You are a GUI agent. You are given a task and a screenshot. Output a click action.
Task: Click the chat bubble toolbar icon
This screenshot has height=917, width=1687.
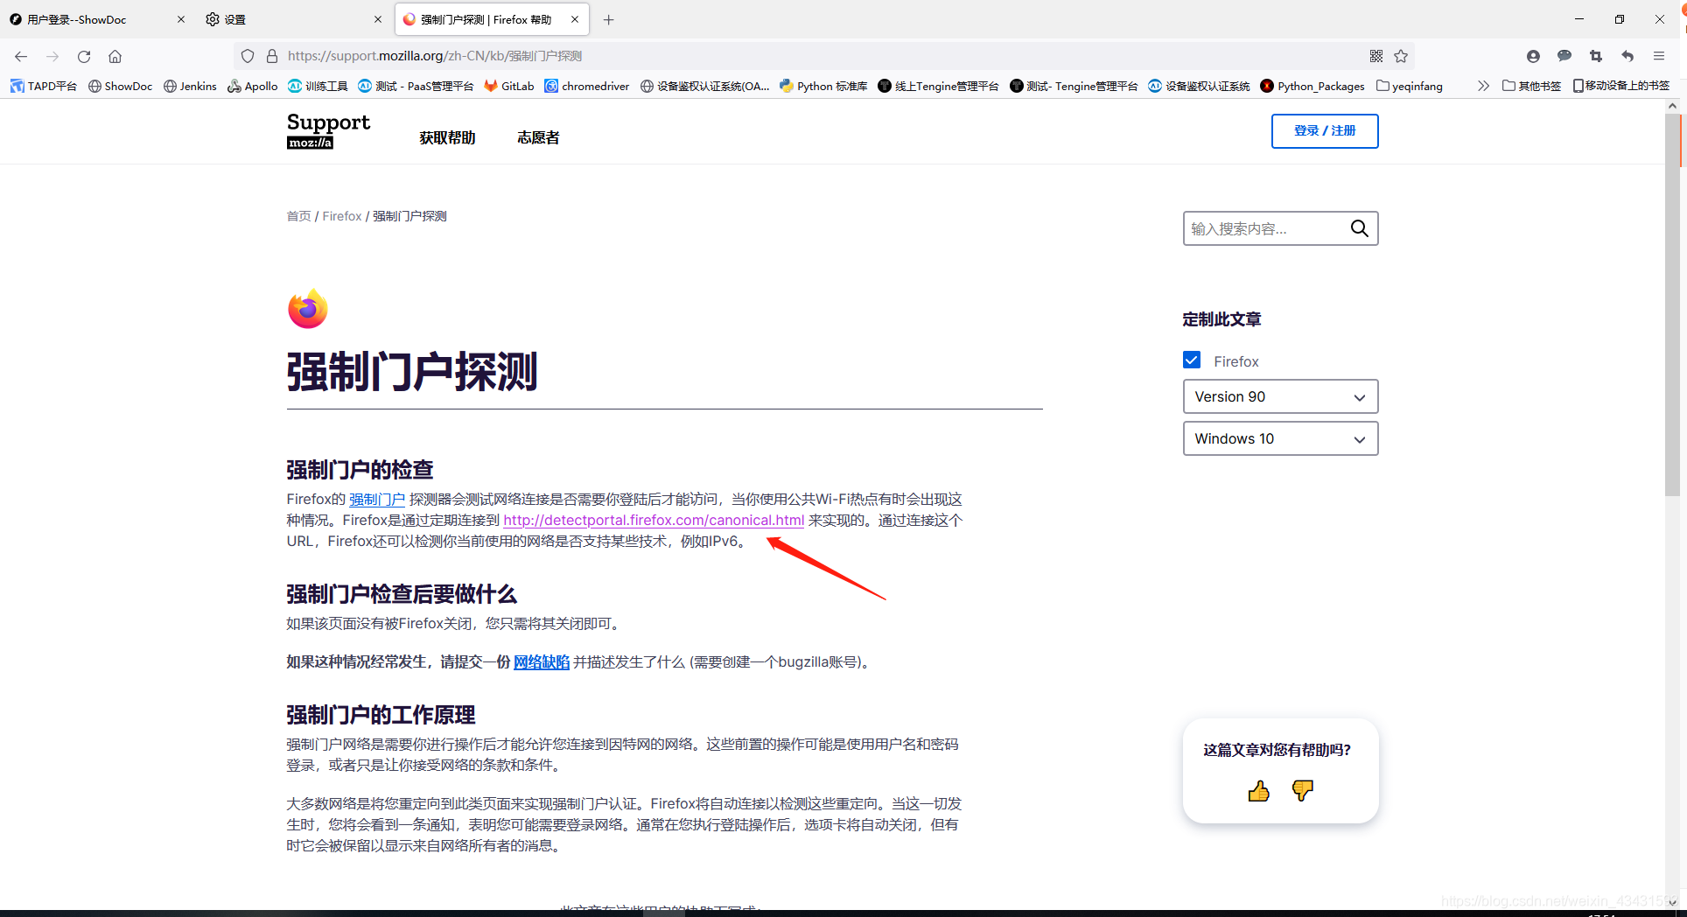point(1564,56)
